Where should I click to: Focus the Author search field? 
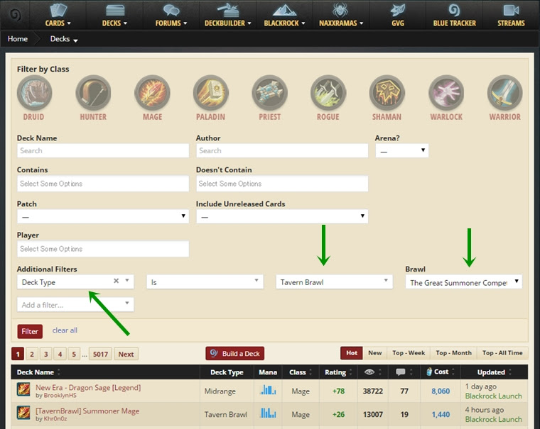click(x=282, y=150)
